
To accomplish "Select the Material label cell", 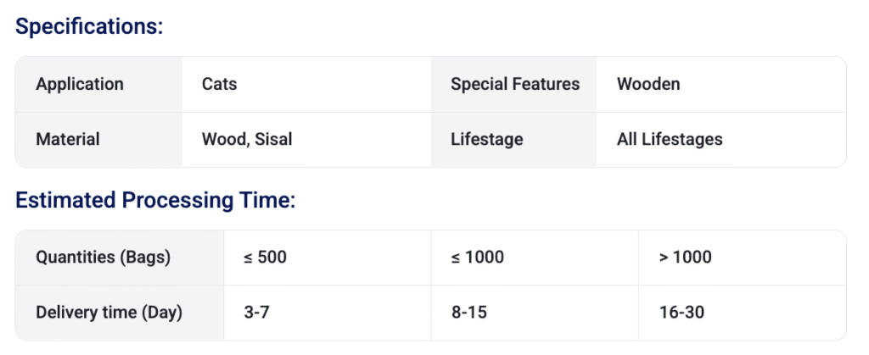I will [68, 139].
